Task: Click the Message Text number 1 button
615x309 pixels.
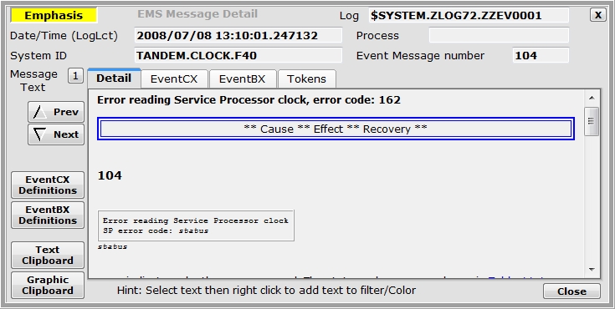Action: (x=75, y=76)
